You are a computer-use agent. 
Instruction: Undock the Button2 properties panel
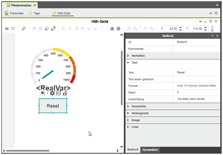tap(212, 36)
